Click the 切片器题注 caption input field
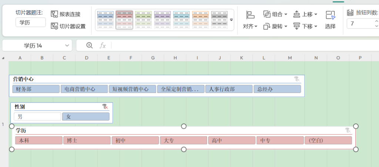 (30, 22)
